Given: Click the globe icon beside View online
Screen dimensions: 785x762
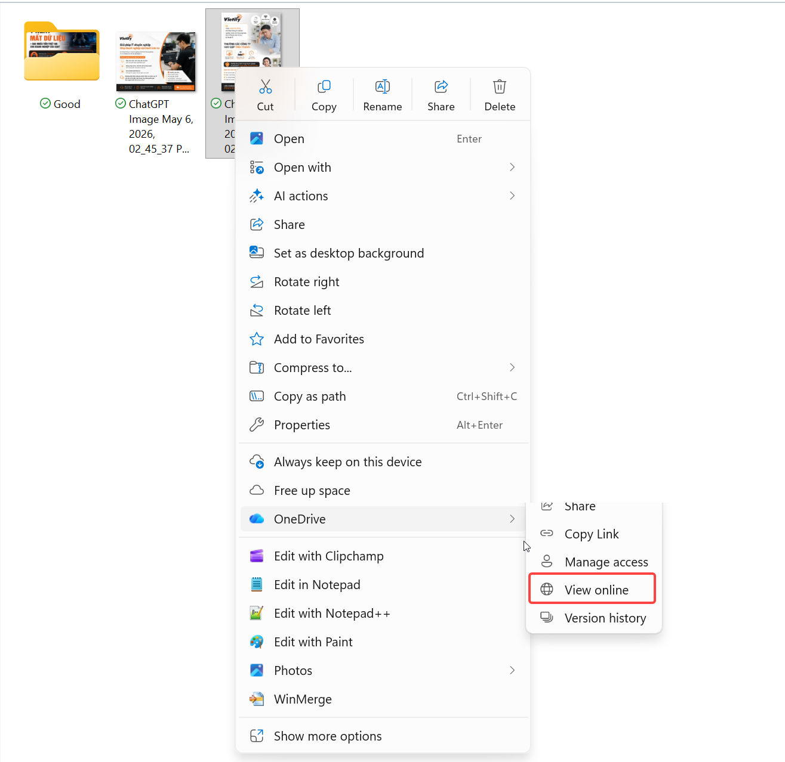Looking at the screenshot, I should (x=547, y=590).
